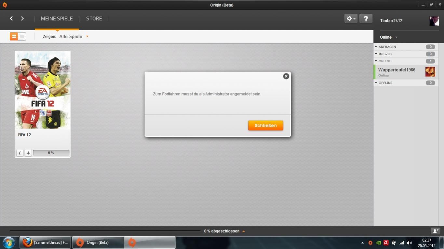Screen dimensions: 444x249
Task: Open the settings gear menu
Action: pyautogui.click(x=351, y=19)
